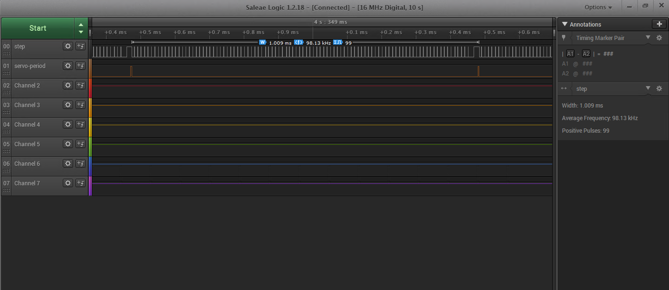Open the Options menu

[x=598, y=7]
